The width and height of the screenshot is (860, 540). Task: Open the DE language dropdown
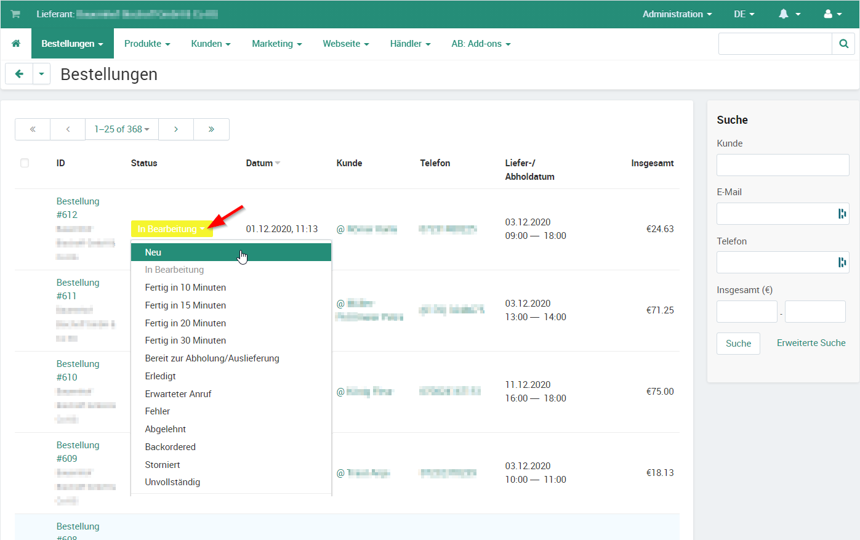click(x=744, y=14)
